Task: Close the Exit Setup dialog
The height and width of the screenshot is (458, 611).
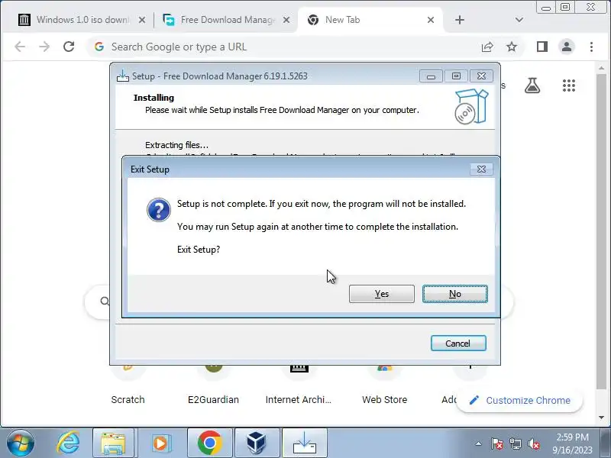Action: (481, 169)
